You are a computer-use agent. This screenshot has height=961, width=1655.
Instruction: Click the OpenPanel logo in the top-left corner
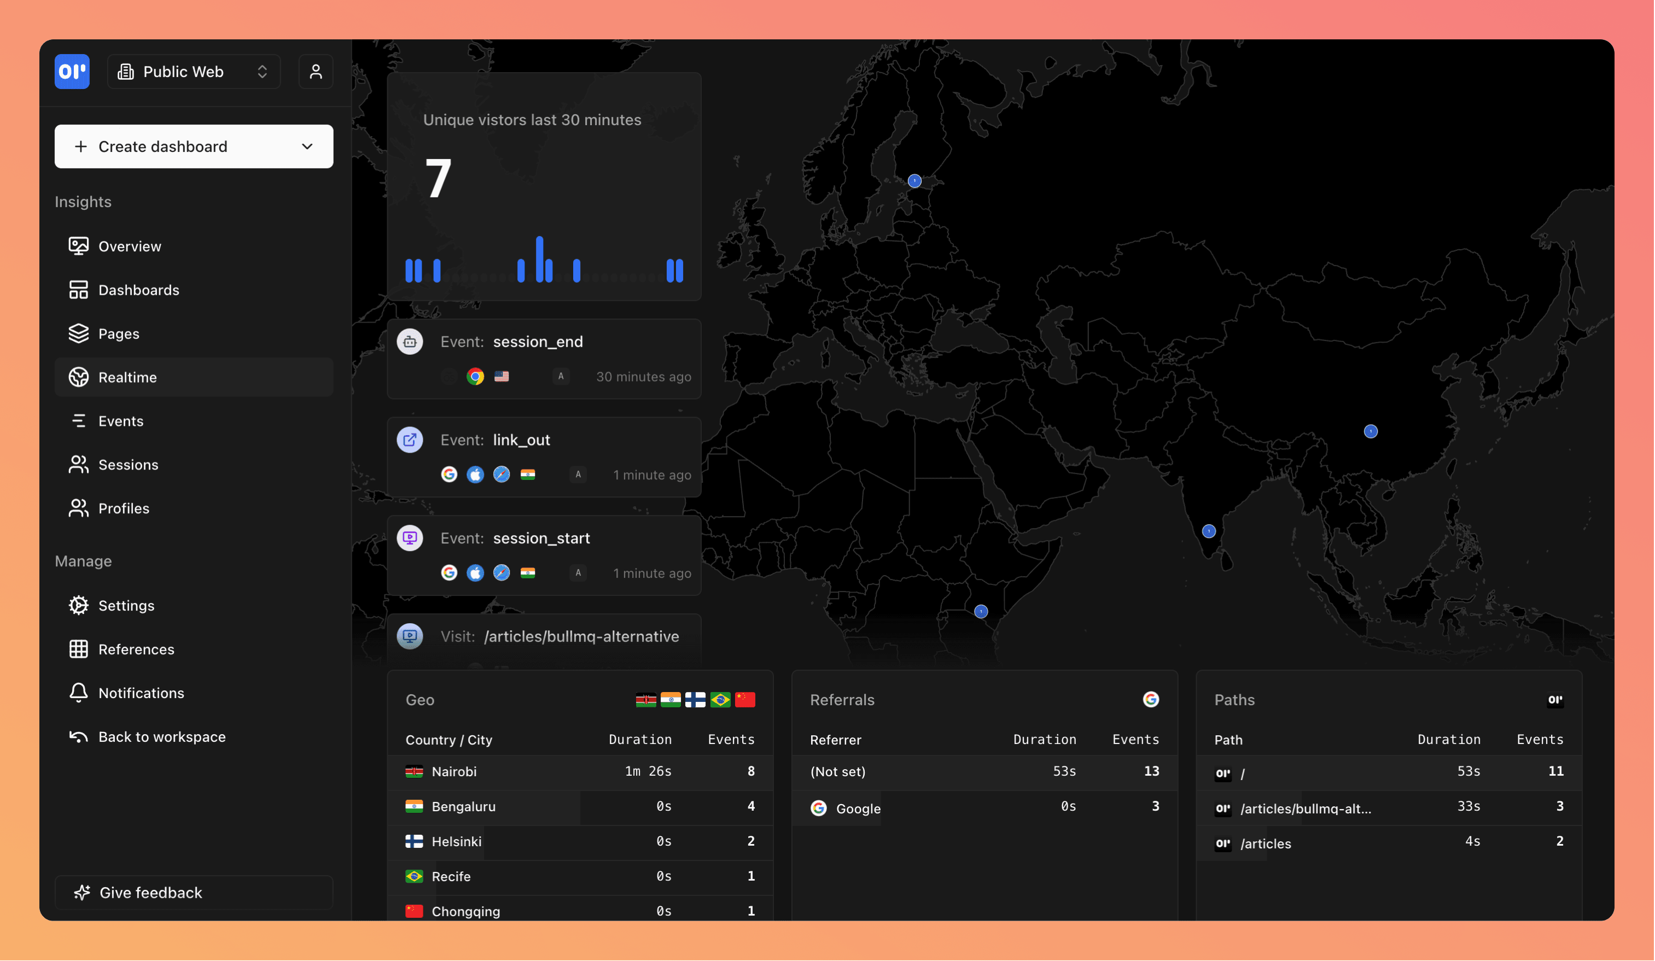coord(72,72)
